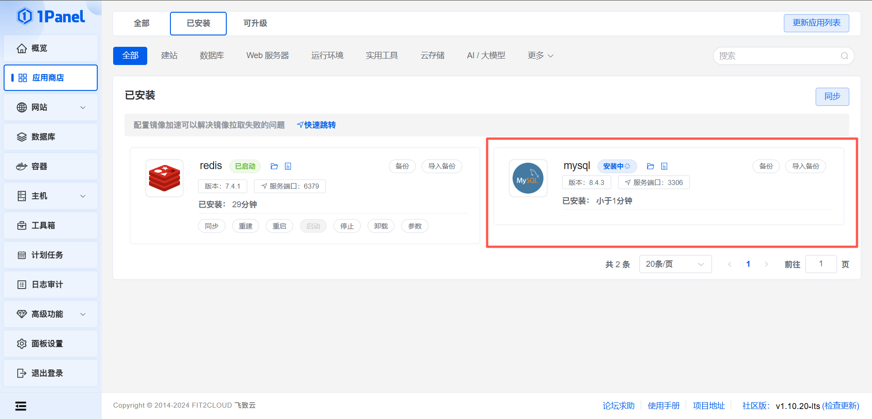Open the 概览 overview page
This screenshot has width=872, height=419.
coord(50,48)
